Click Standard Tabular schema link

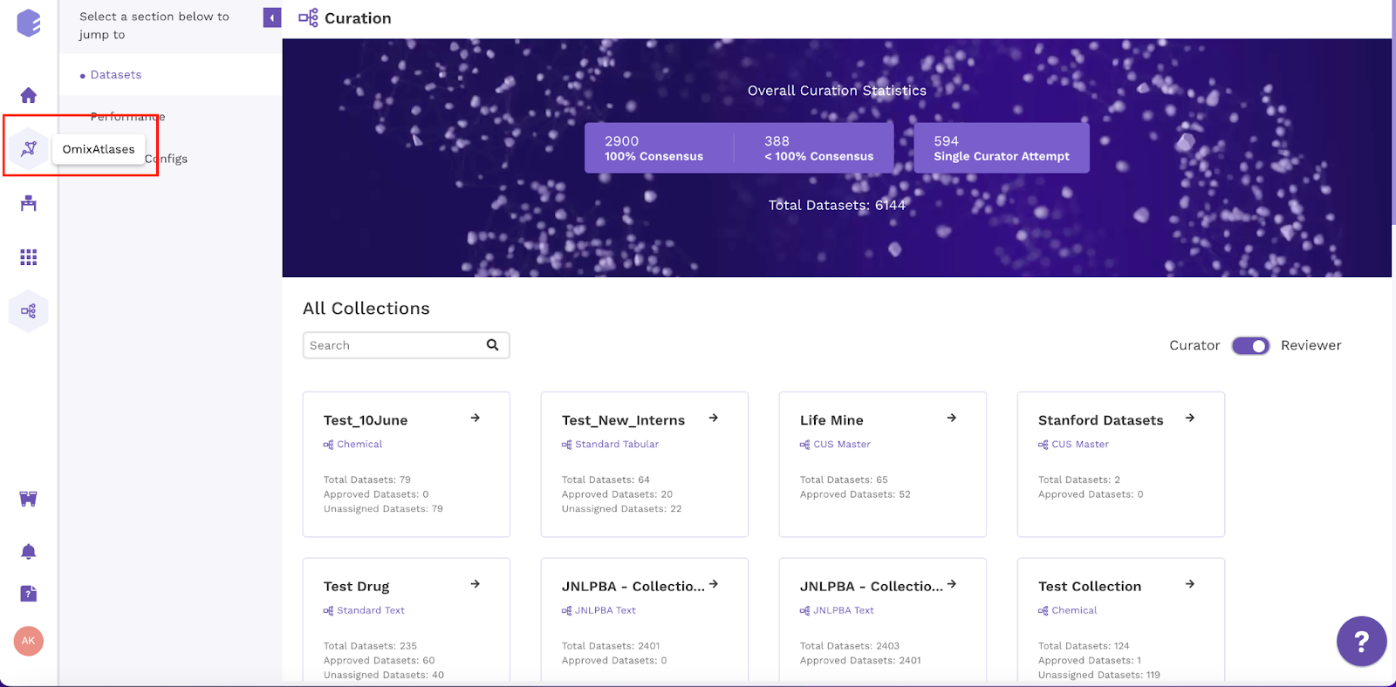coord(617,445)
